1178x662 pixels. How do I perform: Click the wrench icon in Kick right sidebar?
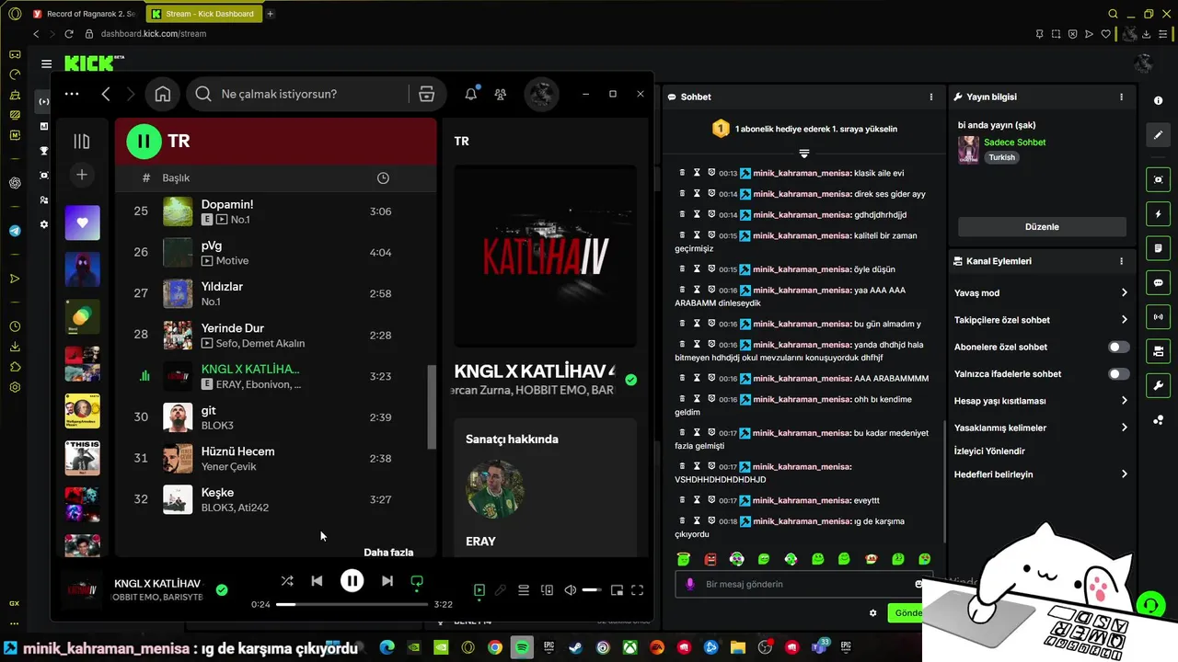[x=1158, y=385]
